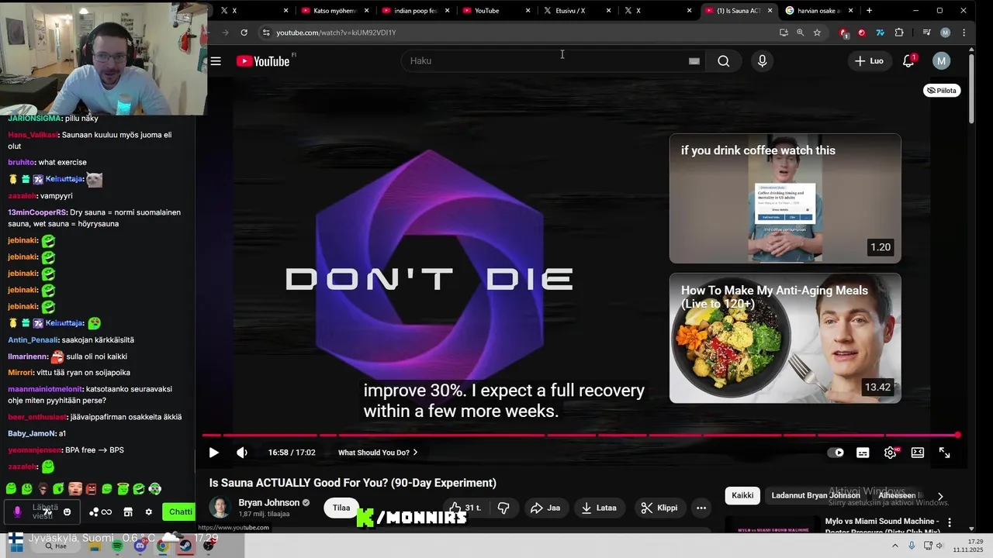Click the YouTube search magnifier button

click(723, 61)
